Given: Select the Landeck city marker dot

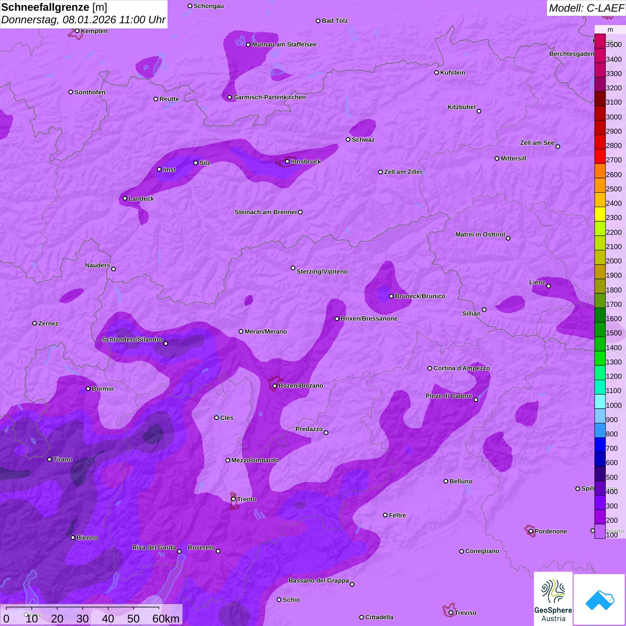Looking at the screenshot, I should tap(125, 199).
